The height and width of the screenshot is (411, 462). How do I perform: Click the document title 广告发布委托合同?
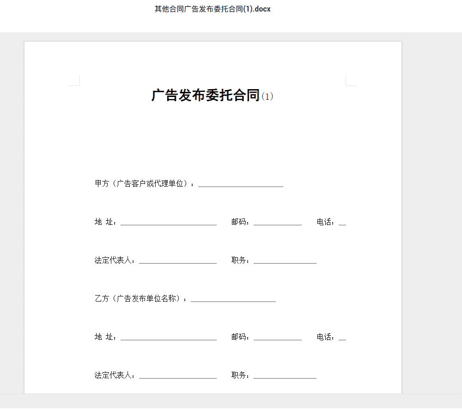(x=206, y=96)
